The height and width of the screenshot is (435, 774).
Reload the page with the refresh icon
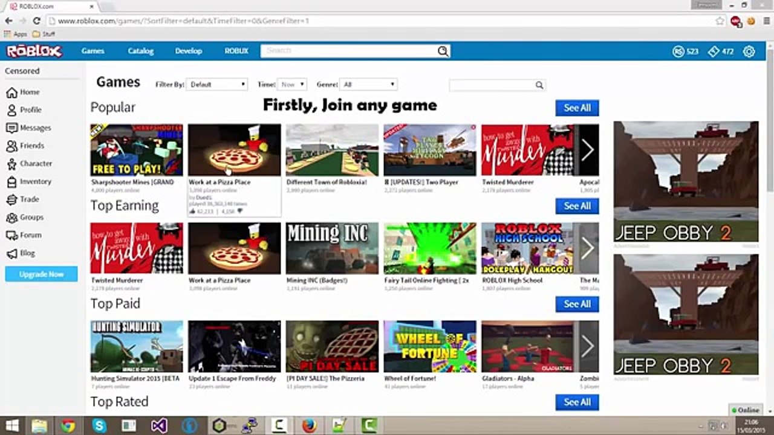[36, 21]
